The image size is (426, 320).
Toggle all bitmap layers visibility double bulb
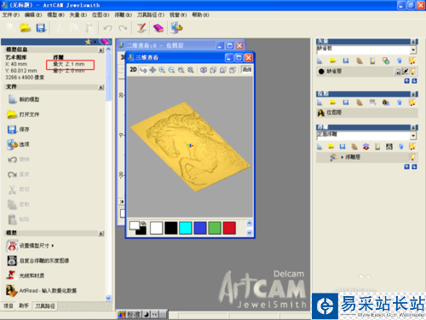pyautogui.click(x=412, y=102)
